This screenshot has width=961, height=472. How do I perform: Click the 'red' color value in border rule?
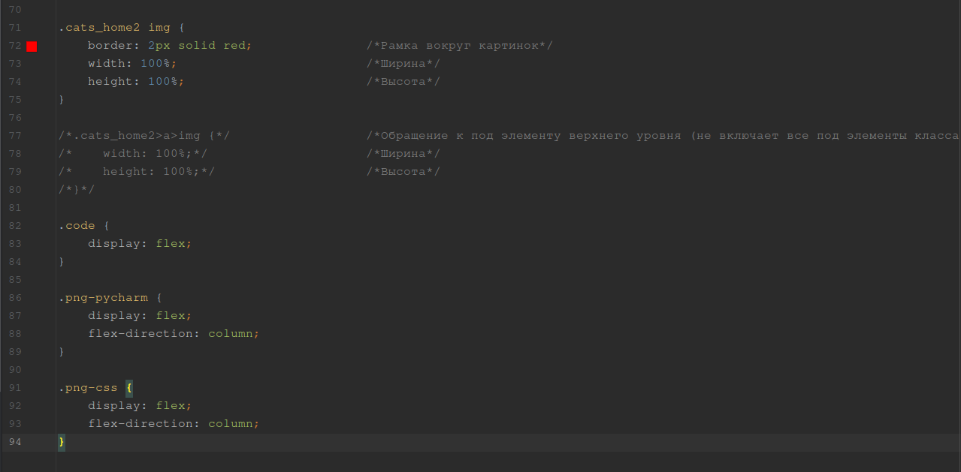coord(234,46)
